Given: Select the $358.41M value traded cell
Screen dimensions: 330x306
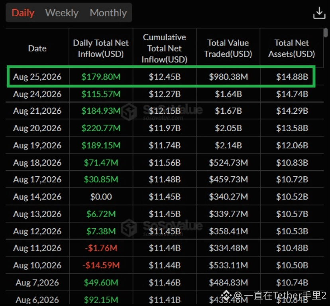Looking at the screenshot, I should 228,231.
